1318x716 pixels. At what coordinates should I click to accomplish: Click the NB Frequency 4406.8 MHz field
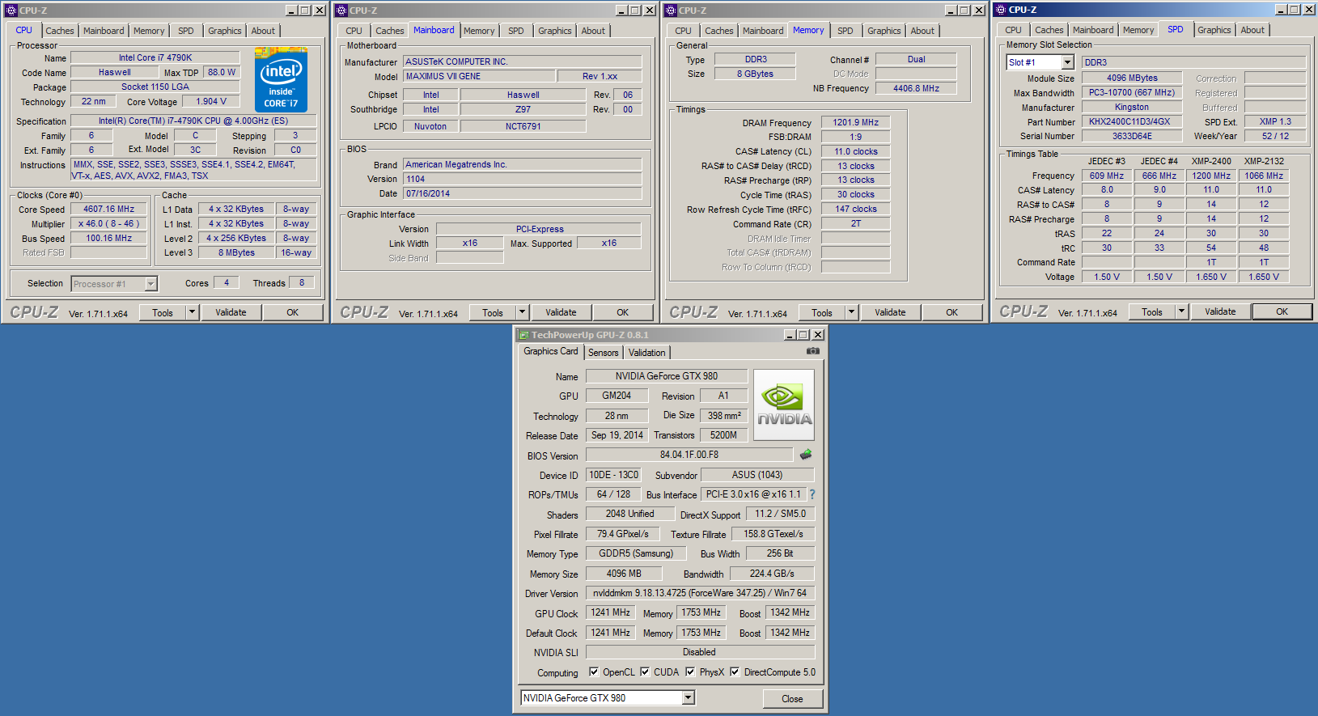coord(916,88)
